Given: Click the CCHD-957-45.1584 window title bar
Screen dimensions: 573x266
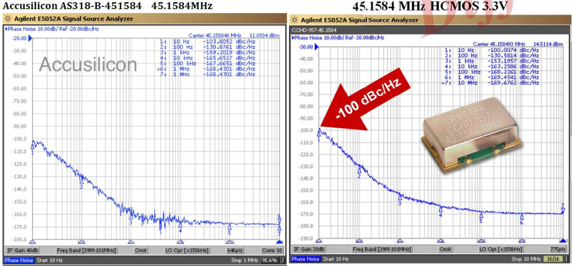Looking at the screenshot, I should [429, 30].
